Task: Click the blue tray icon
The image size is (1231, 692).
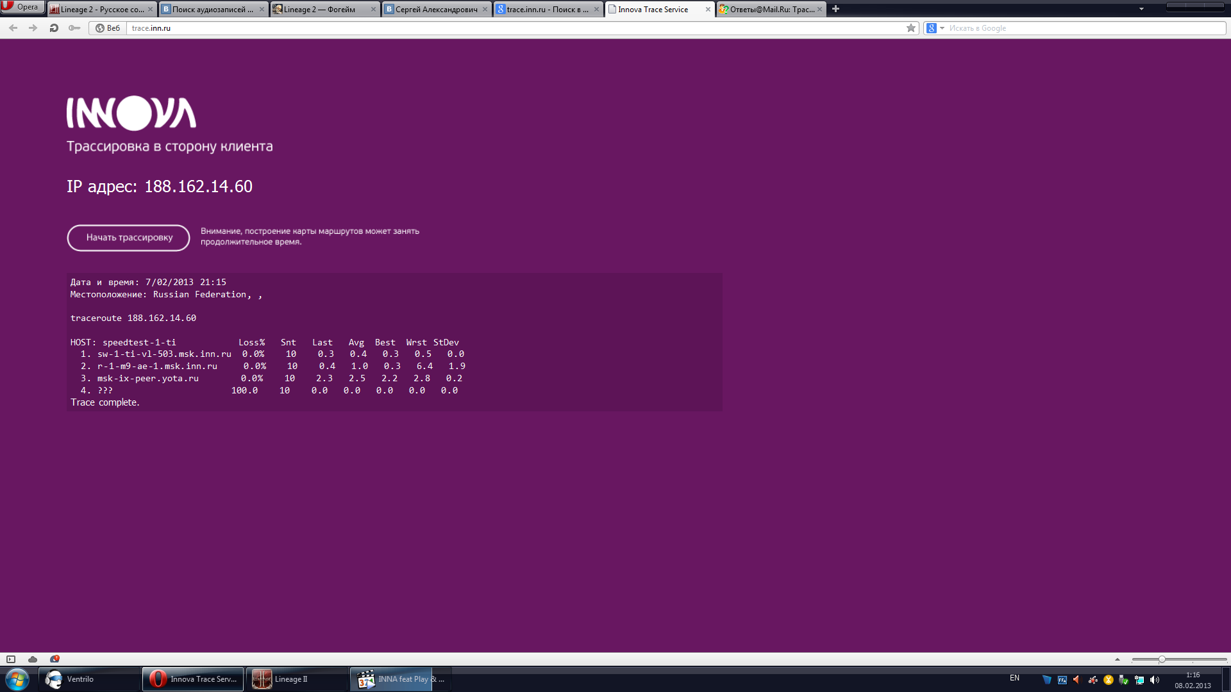Action: pyautogui.click(x=1047, y=680)
